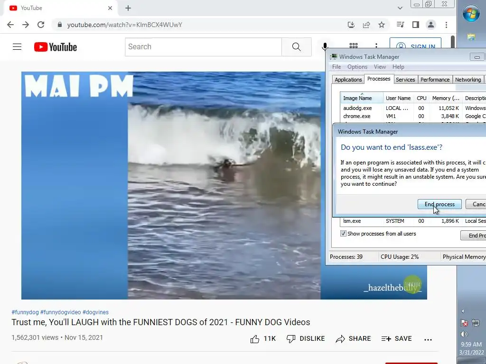Viewport: 486px width, 364px height.
Task: Confirm End process for lsass.exe
Action: pos(439,204)
